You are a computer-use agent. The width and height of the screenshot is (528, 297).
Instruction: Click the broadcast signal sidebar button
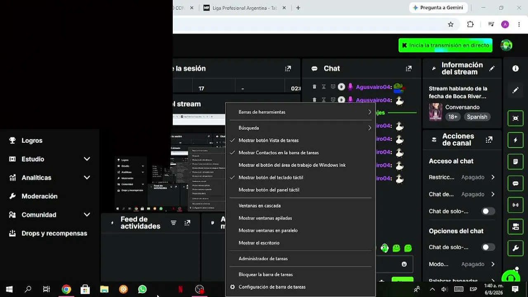pos(516,205)
